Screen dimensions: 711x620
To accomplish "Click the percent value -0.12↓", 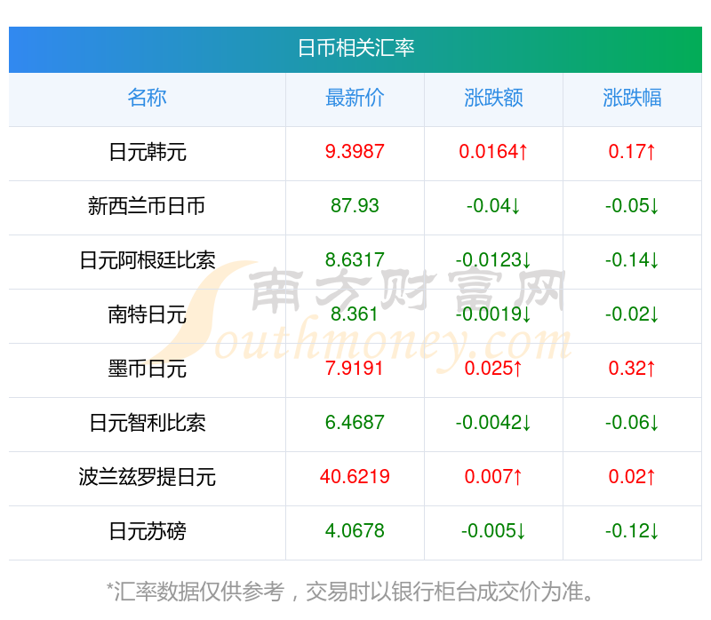I will [632, 530].
